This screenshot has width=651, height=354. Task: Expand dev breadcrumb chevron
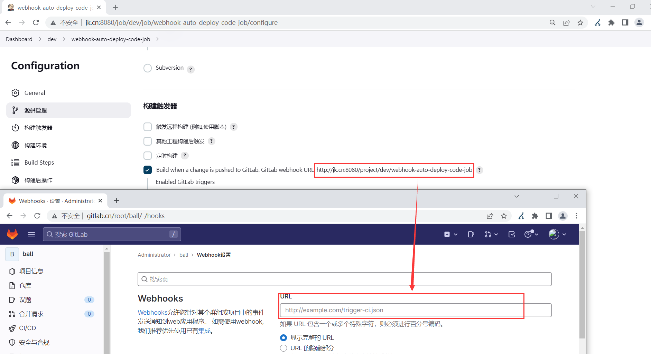(x=64, y=39)
